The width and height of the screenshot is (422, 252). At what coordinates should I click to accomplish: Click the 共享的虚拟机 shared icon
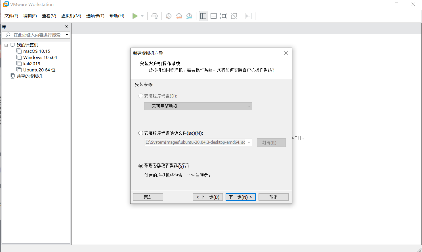click(12, 76)
